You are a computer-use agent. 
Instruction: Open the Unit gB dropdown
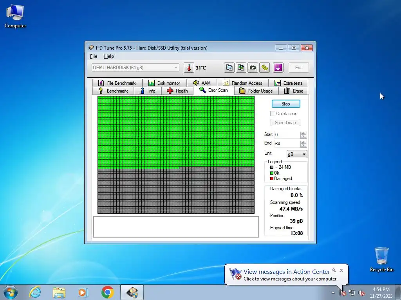tap(297, 154)
